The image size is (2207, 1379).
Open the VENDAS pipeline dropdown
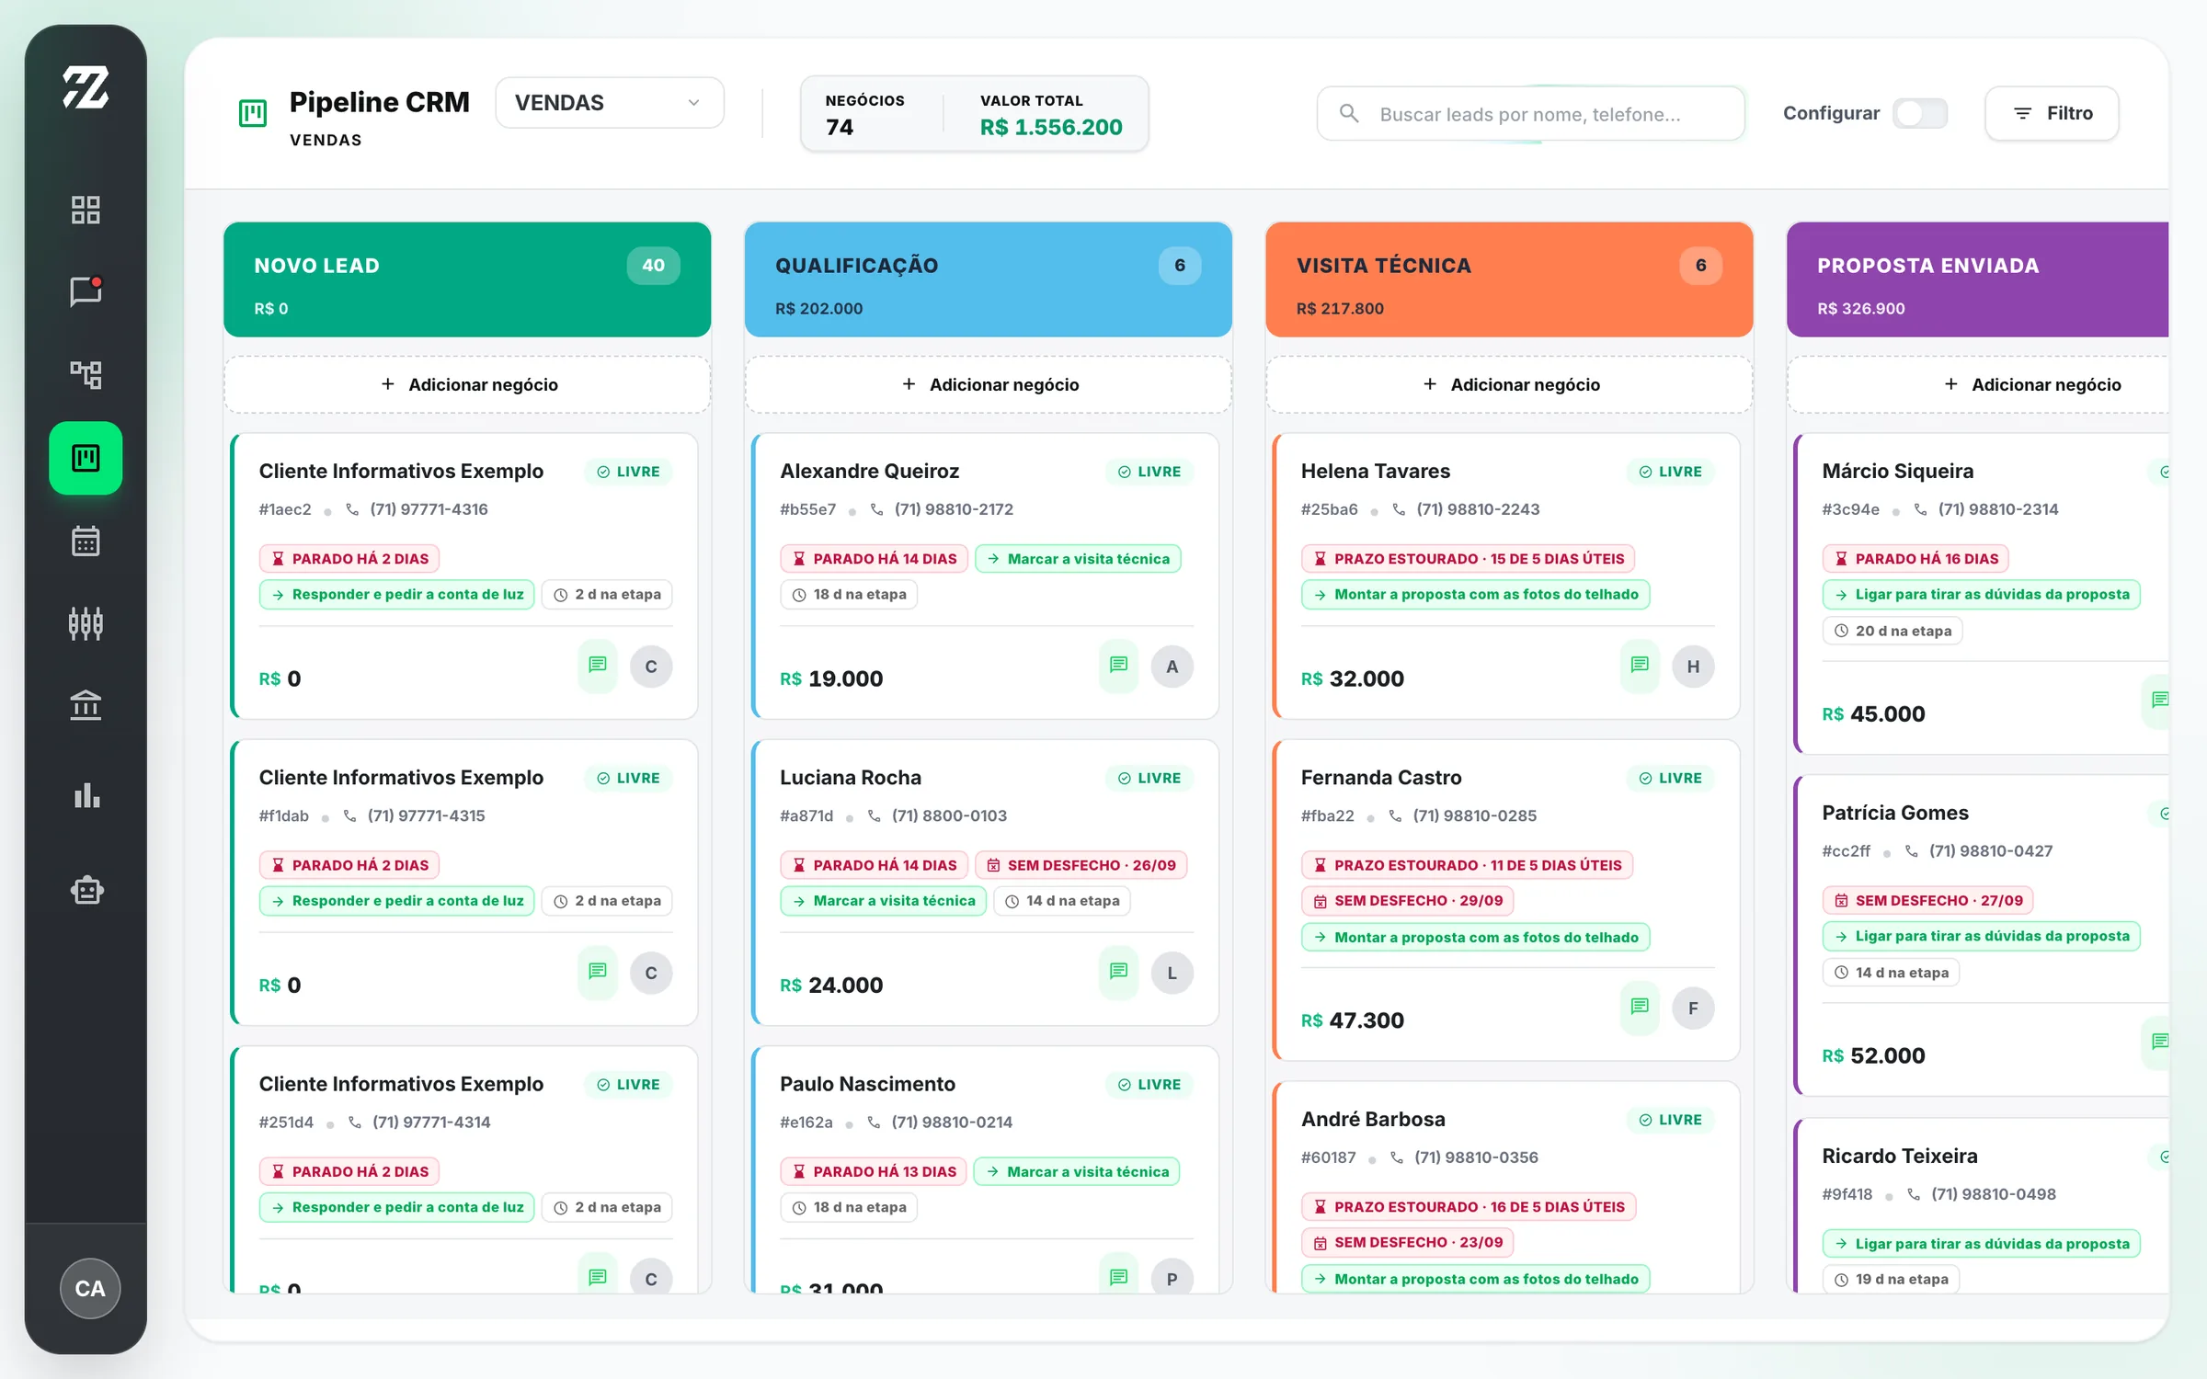610,103
